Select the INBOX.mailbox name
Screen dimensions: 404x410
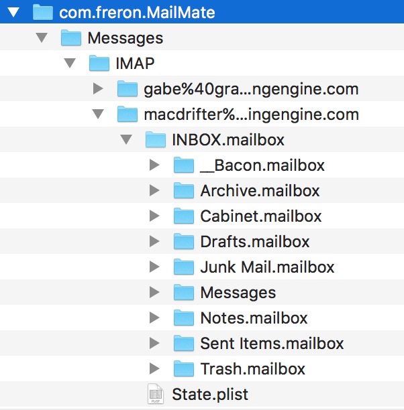(228, 139)
